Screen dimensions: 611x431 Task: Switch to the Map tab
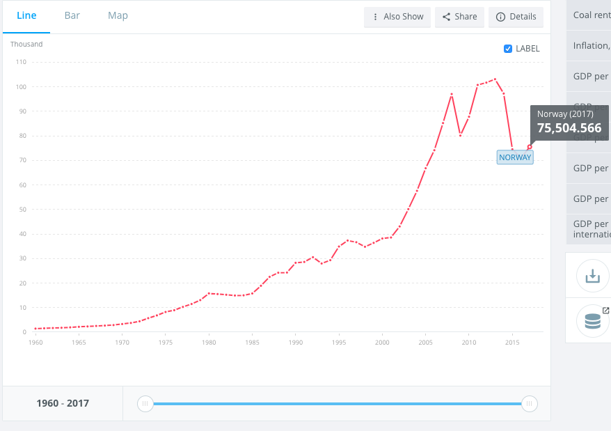[118, 16]
